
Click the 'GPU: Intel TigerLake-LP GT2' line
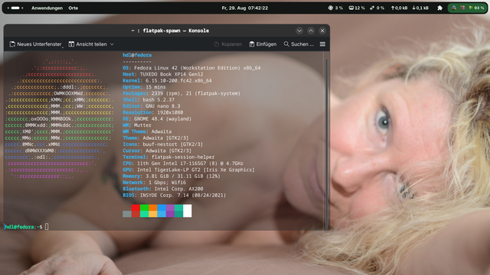point(188,170)
